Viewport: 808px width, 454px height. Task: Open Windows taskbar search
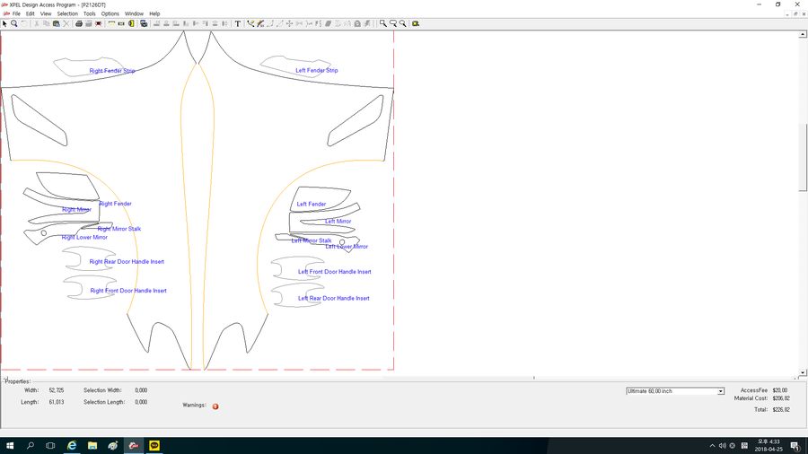[30, 446]
